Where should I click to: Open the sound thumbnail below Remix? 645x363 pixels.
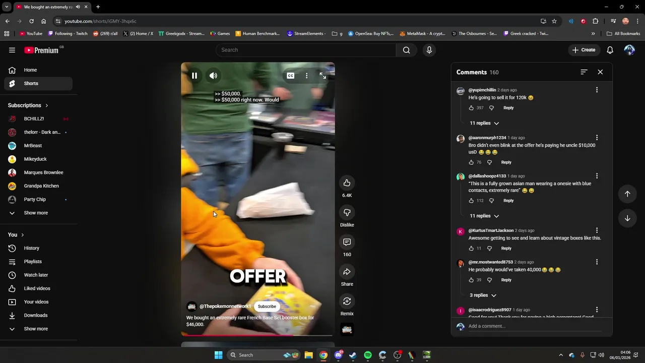coord(347,330)
